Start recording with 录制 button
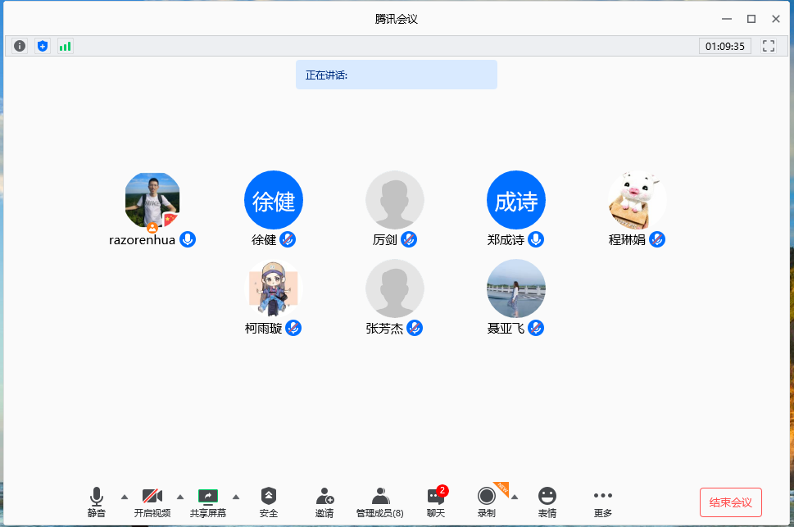This screenshot has width=794, height=527. 487,501
